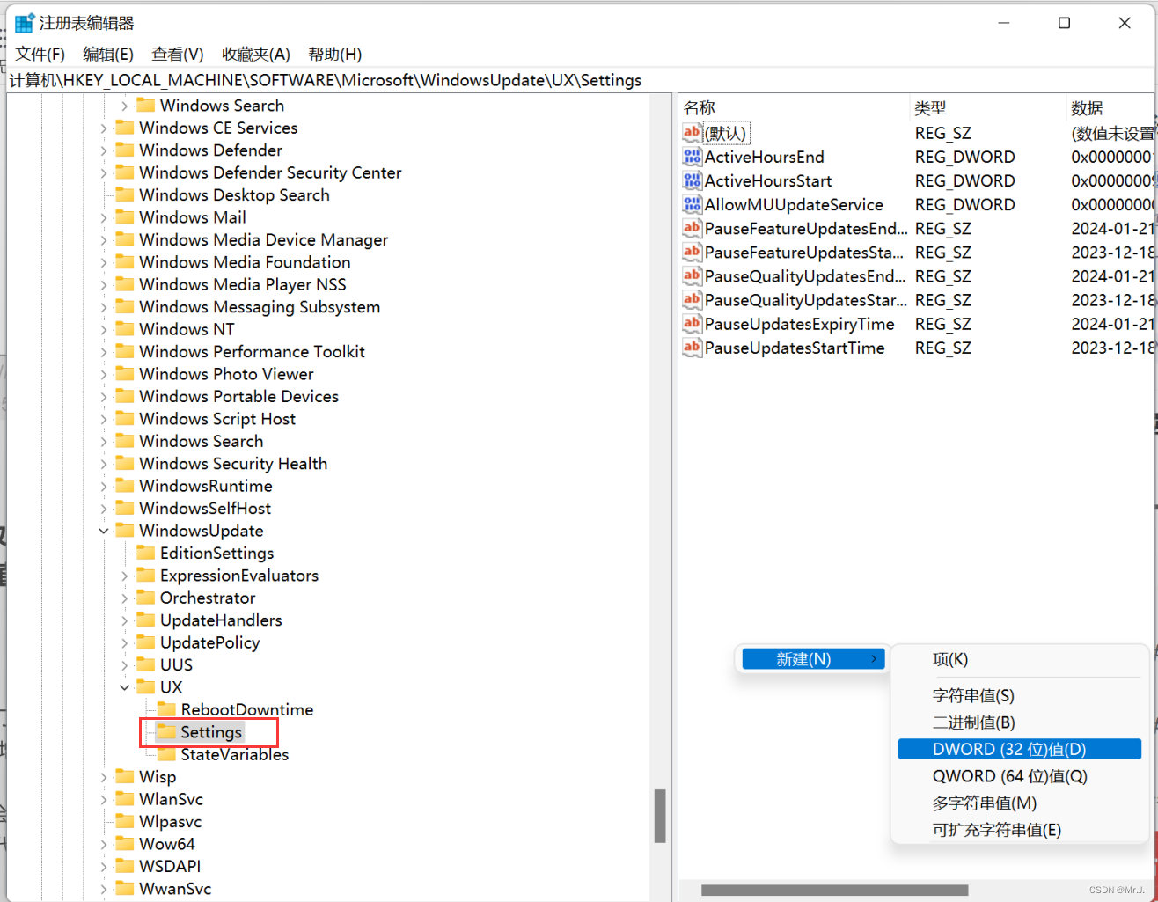Click the 名称 column header
The height and width of the screenshot is (902, 1158).
[x=794, y=107]
